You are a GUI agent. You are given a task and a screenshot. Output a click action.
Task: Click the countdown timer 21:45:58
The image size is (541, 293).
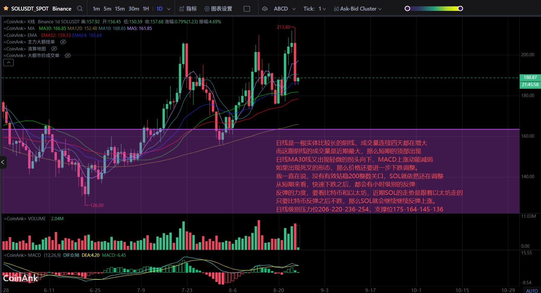530,85
